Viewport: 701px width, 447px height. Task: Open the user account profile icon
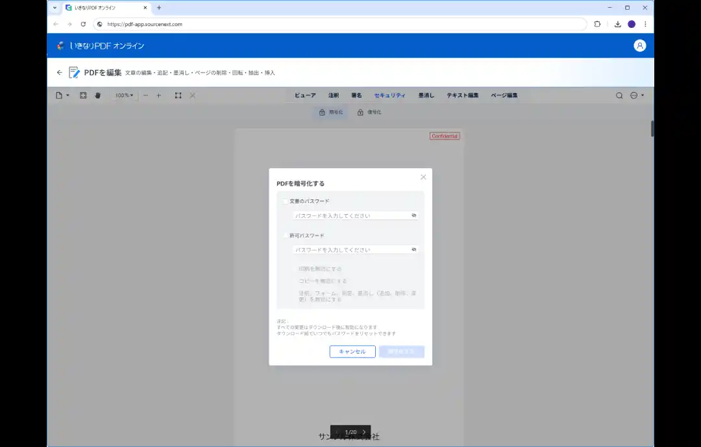(640, 45)
